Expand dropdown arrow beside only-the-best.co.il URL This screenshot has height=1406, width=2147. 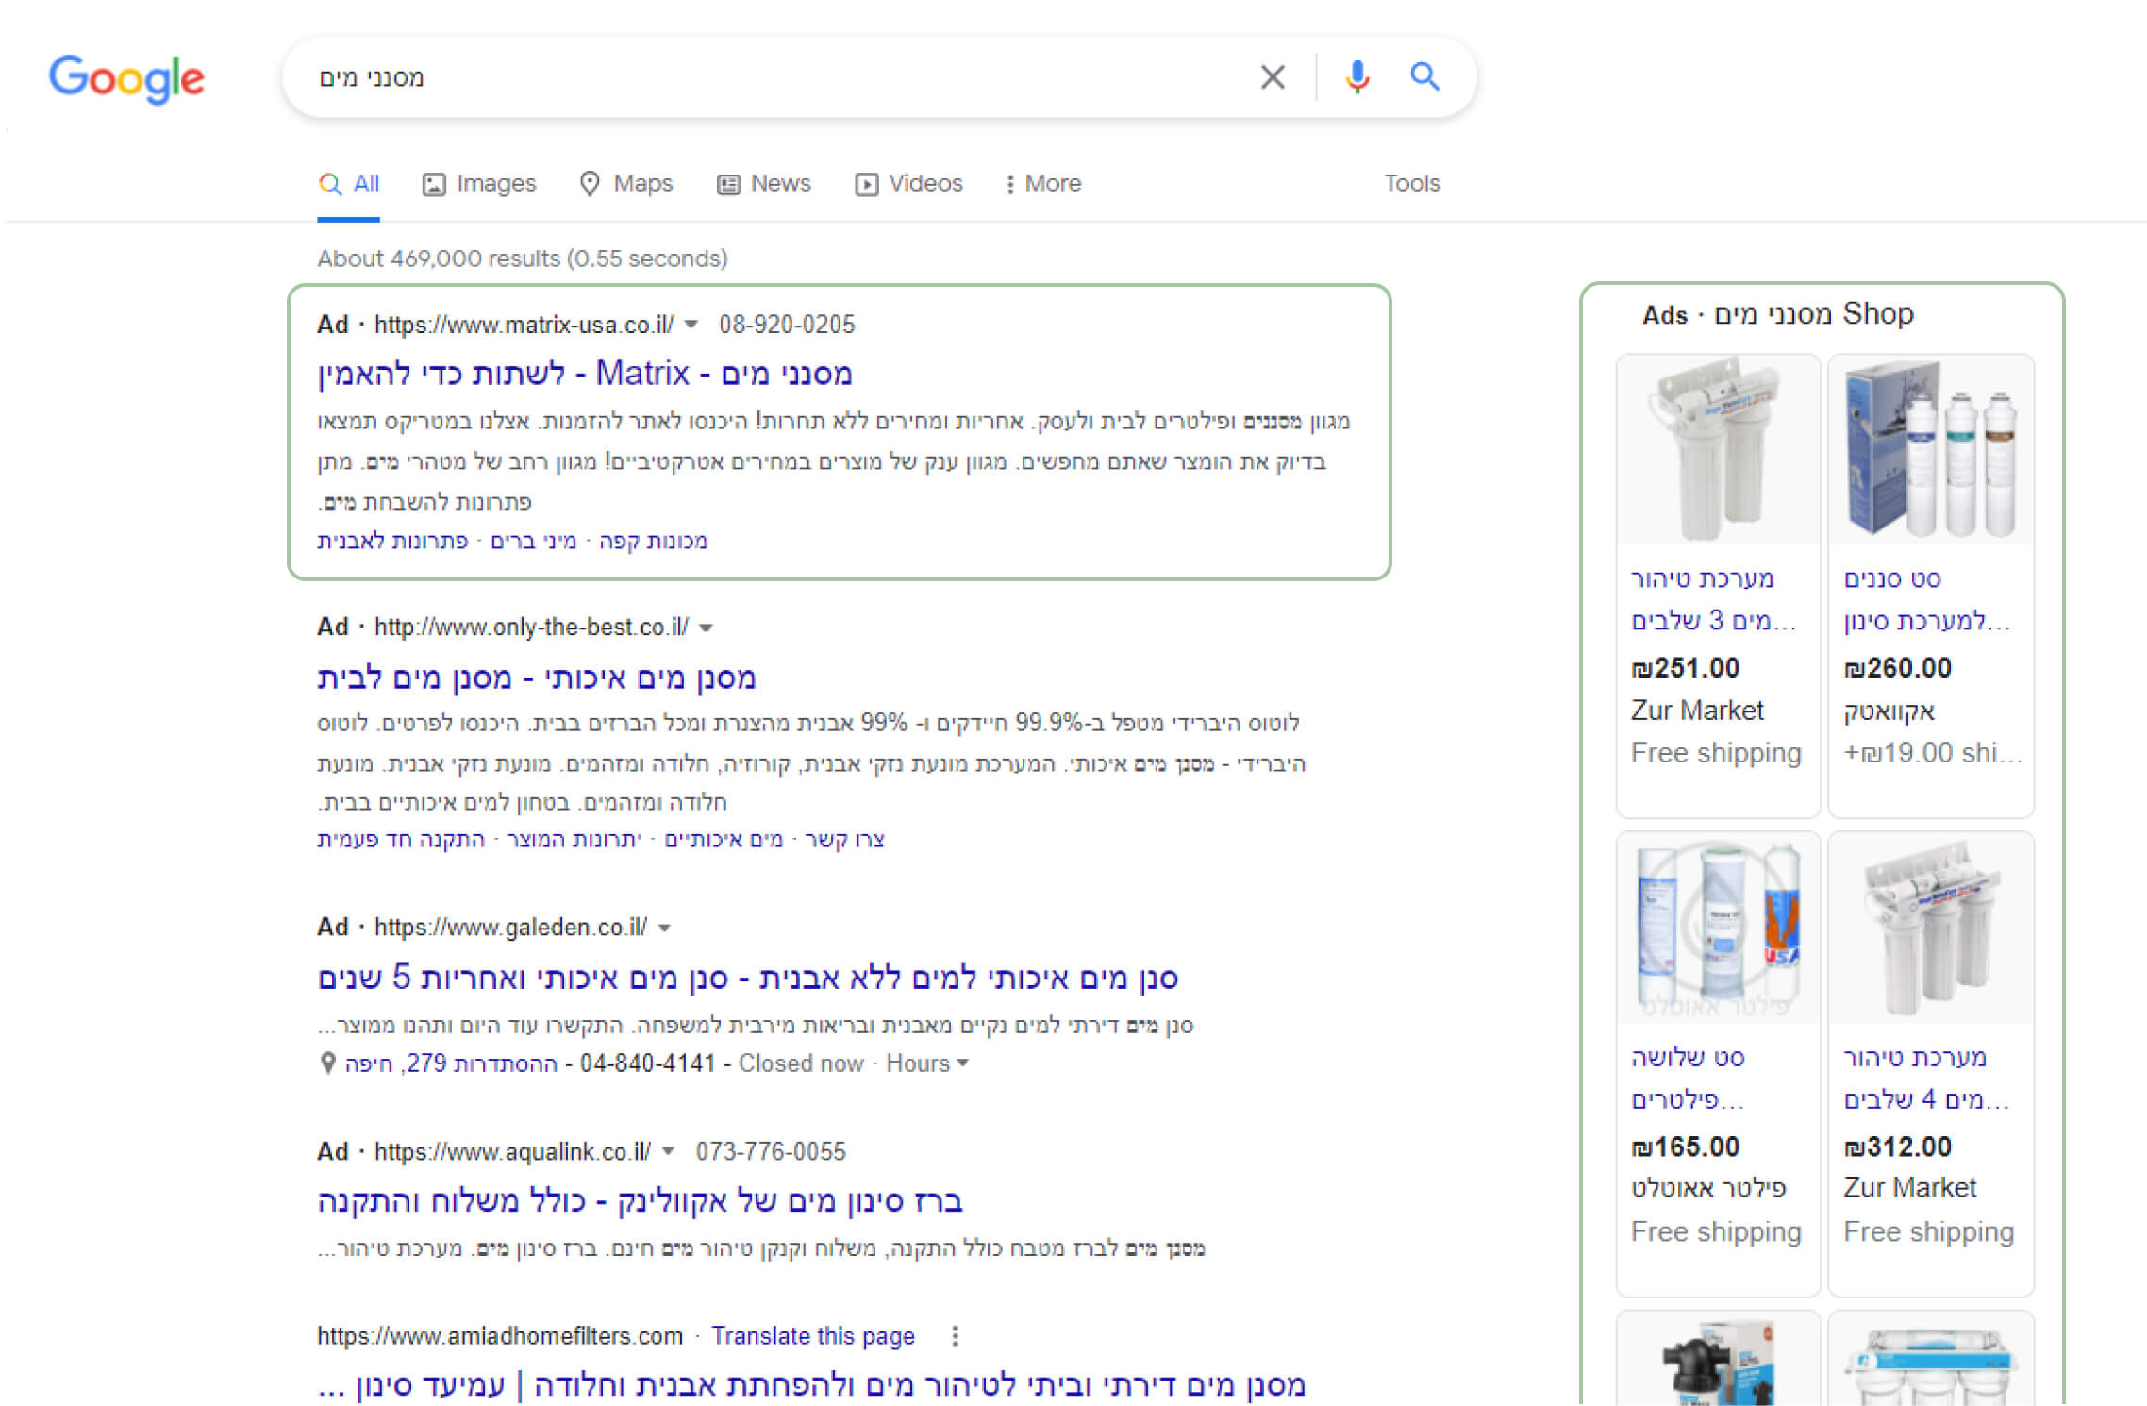coord(707,628)
